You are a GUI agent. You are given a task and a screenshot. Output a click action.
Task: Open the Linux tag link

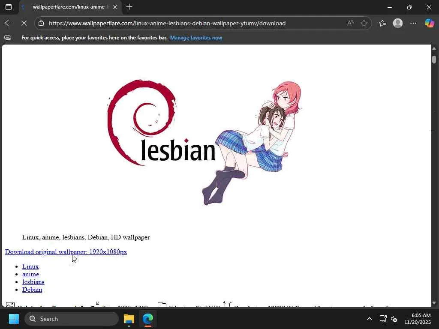30,266
